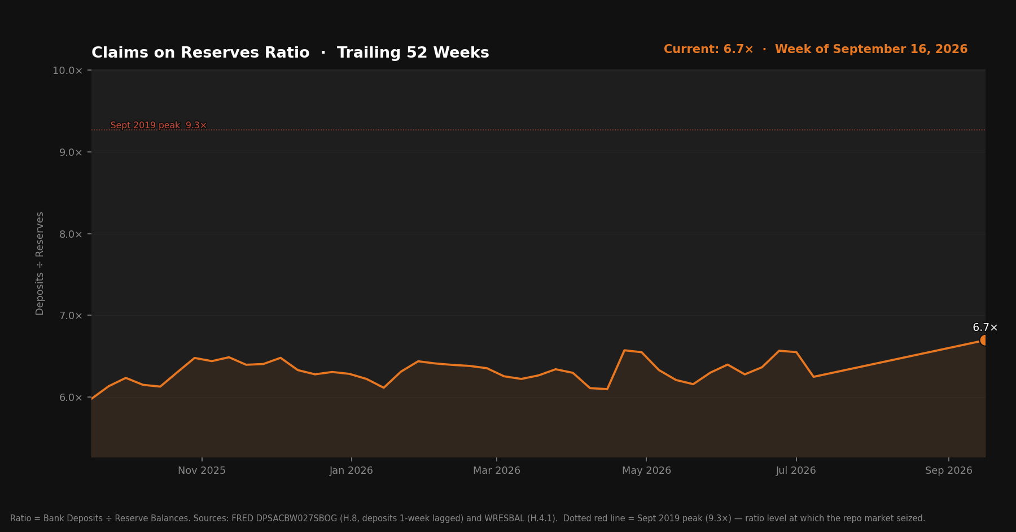Click the 8.0× y-axis label
Viewport: 1016px width, 532px height.
pyautogui.click(x=71, y=234)
